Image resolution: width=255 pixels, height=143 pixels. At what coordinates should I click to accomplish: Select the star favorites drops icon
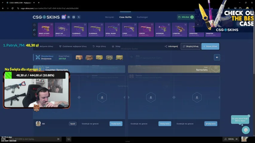pos(34,35)
